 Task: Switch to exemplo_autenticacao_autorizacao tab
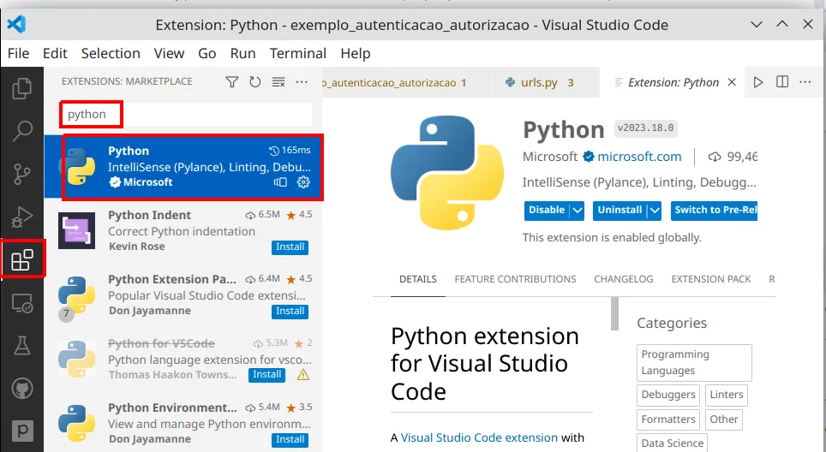tap(405, 83)
